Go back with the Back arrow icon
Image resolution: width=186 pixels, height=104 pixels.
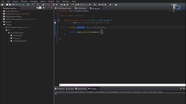105,5
